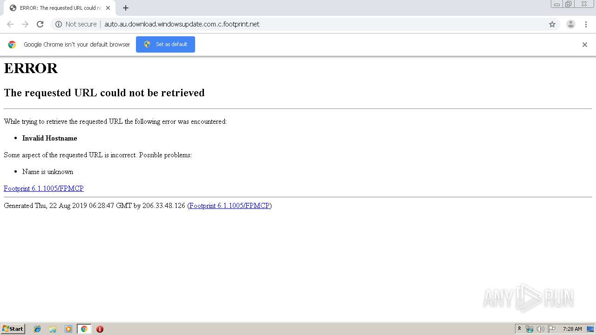
Task: Dismiss the default browser infobar
Action: (585, 45)
